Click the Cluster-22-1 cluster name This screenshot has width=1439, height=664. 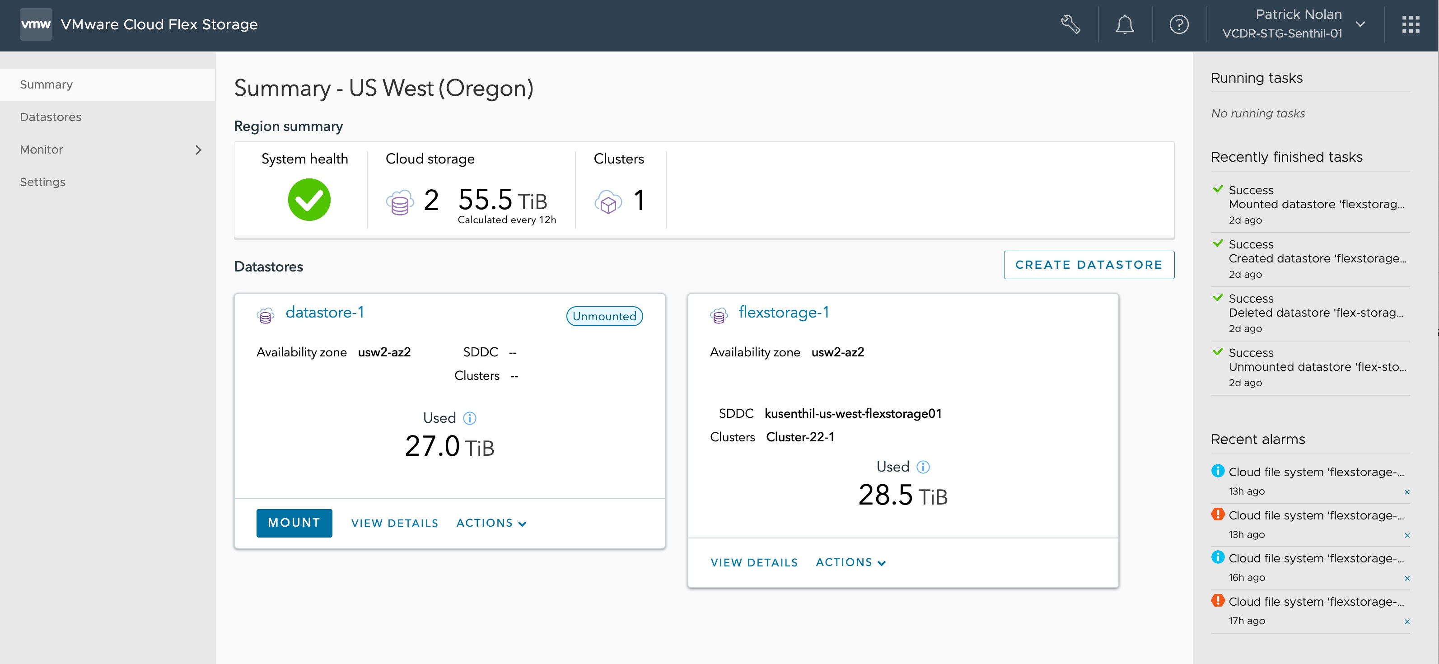click(x=800, y=437)
